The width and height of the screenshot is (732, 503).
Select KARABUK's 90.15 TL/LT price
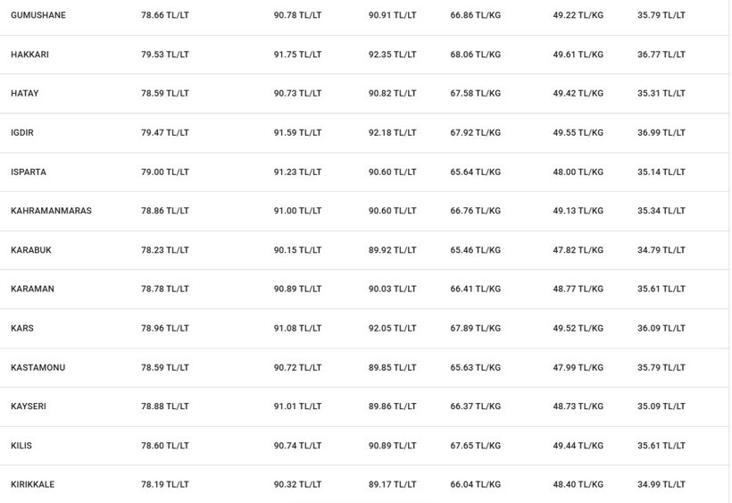(298, 250)
